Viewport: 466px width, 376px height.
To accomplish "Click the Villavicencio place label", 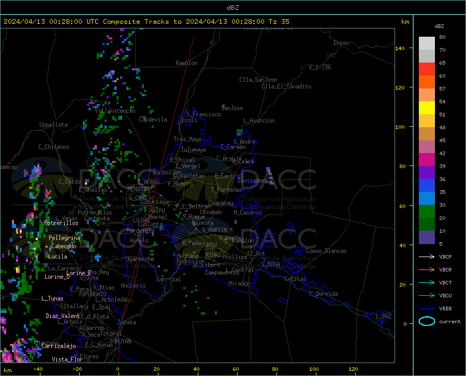I will tap(115, 111).
